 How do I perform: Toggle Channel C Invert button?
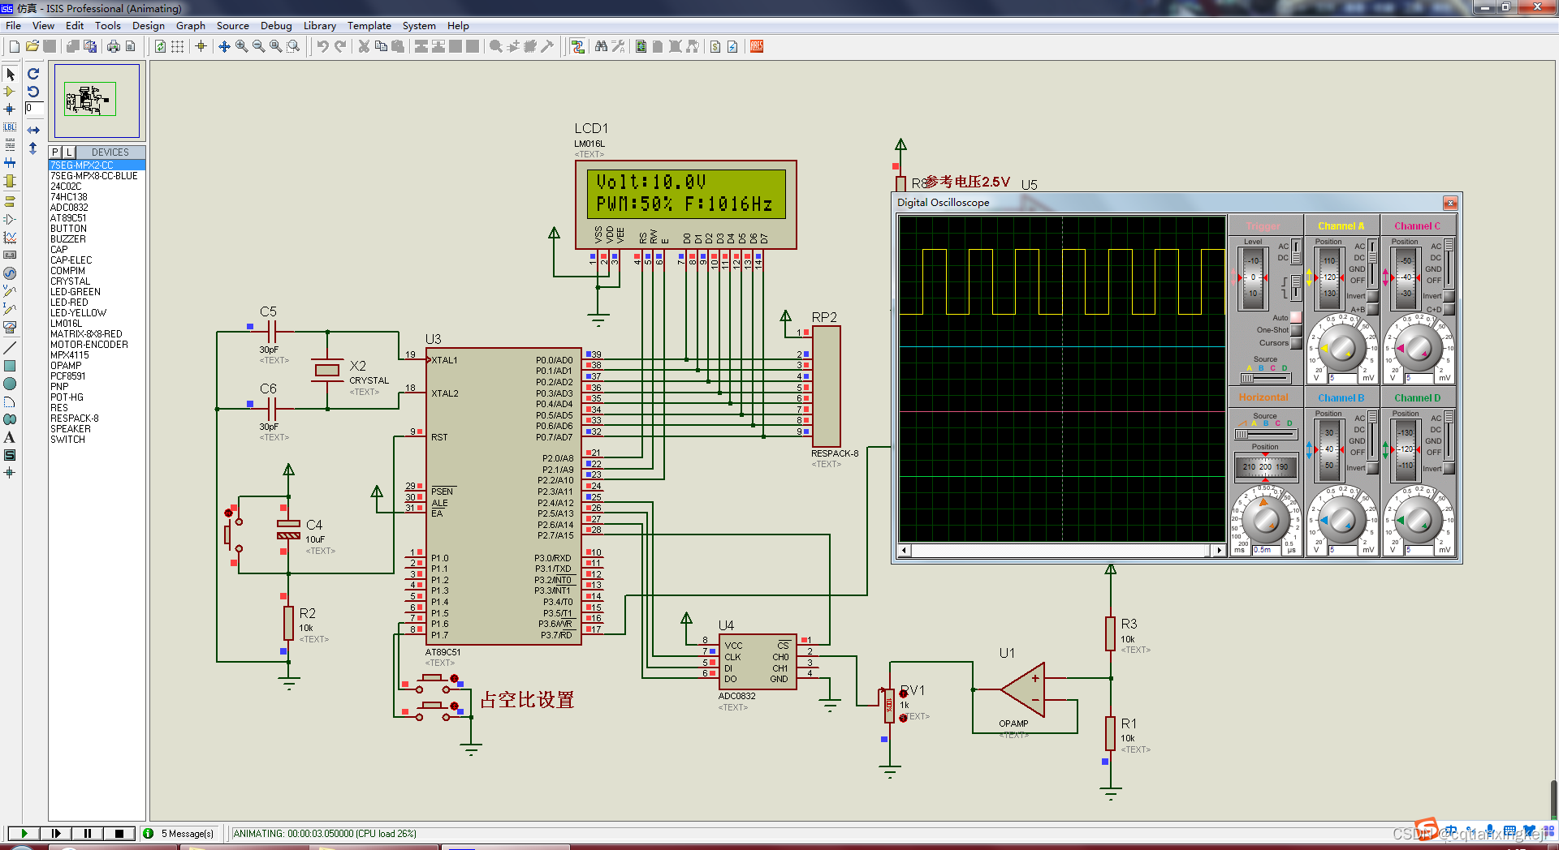[x=1449, y=296]
